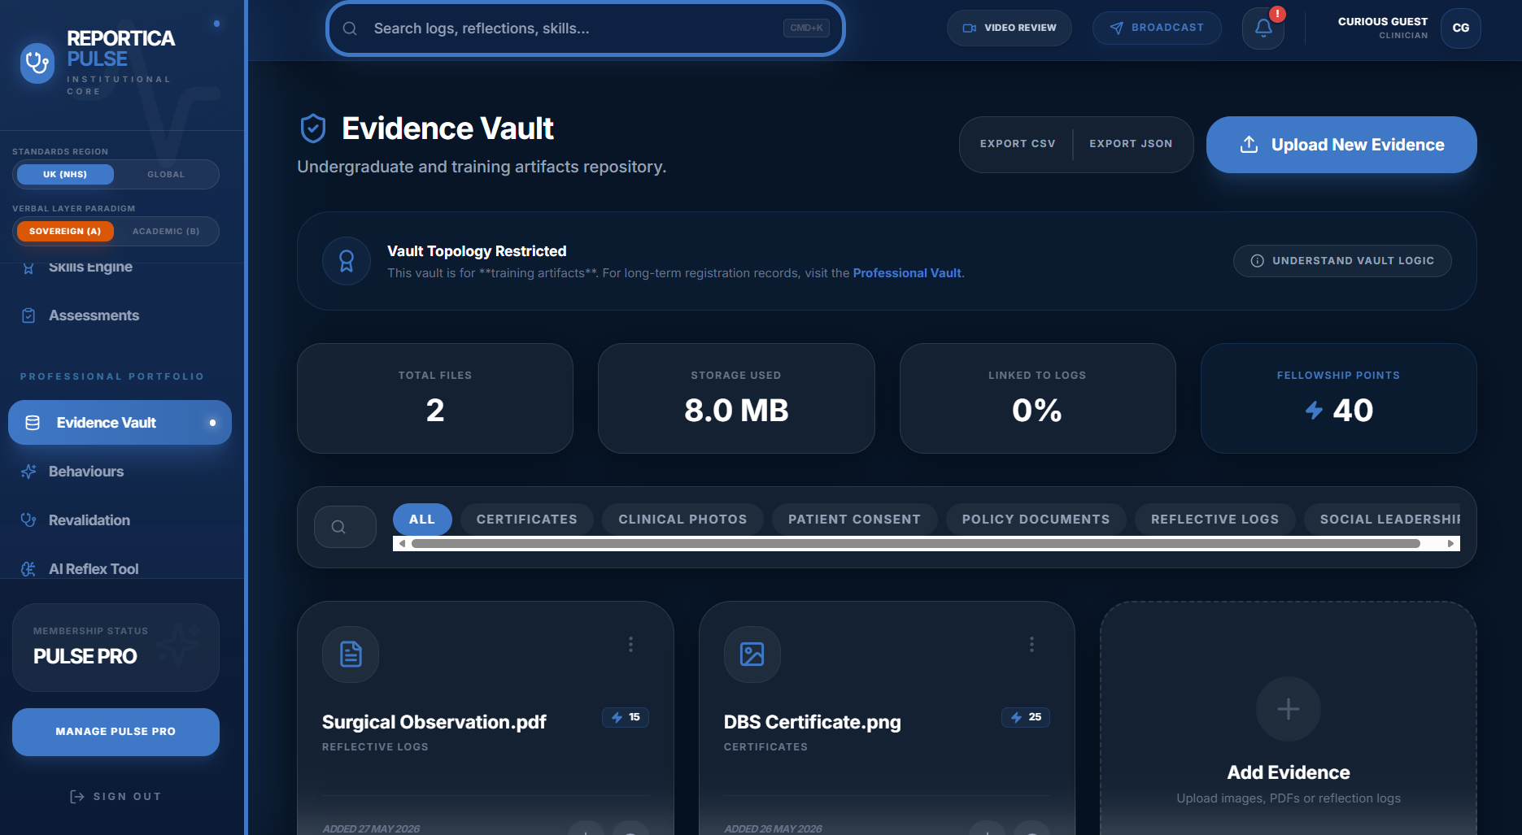
Task: Click the award ribbon icon in the vault notice
Action: tap(347, 261)
